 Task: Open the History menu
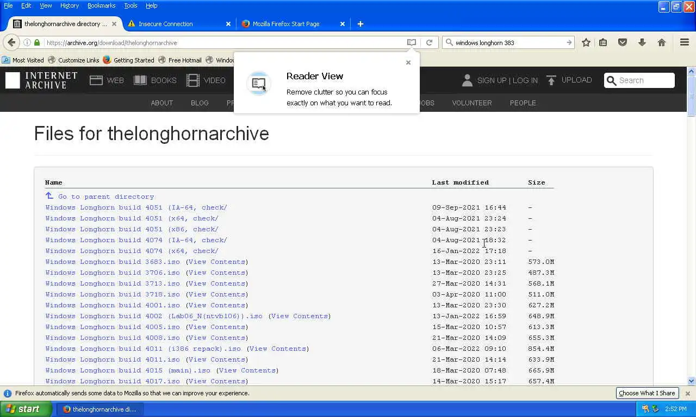coord(70,5)
